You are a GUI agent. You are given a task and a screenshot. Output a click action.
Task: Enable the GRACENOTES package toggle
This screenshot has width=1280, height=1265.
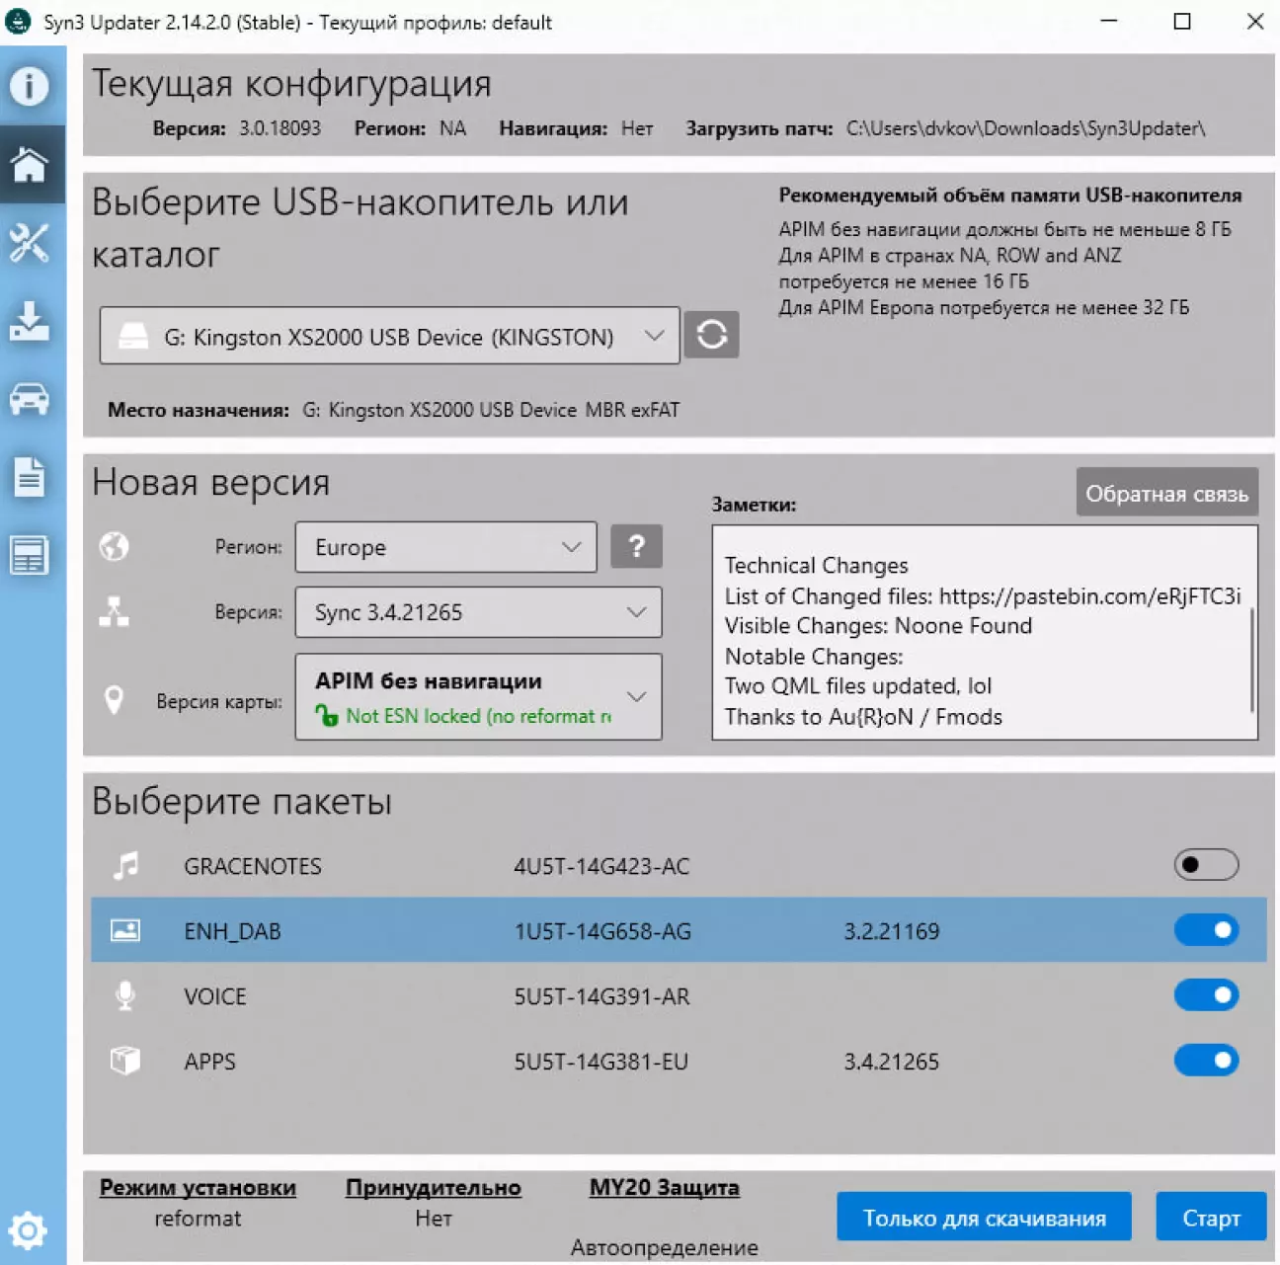1205,865
